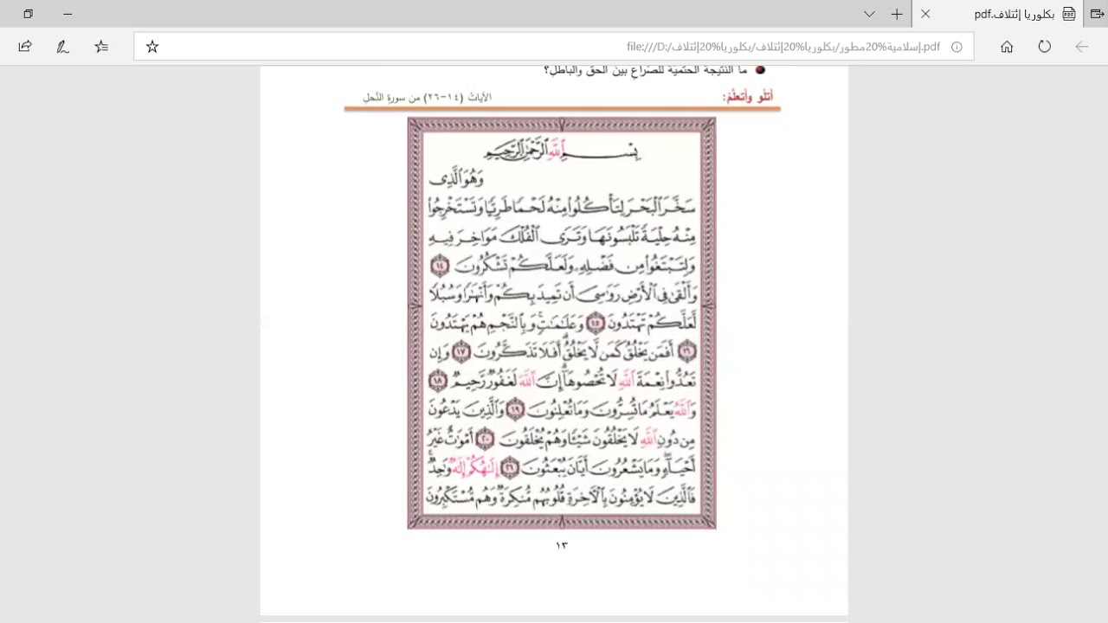Click the page number ١٣
Screen dimensions: 1108x623
561,545
